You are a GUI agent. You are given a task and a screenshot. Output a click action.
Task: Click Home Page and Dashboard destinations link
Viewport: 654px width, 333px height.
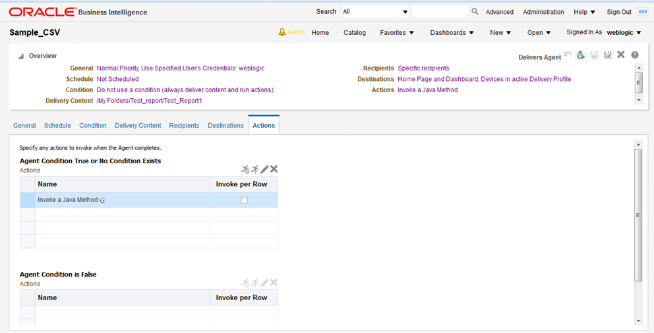click(485, 79)
